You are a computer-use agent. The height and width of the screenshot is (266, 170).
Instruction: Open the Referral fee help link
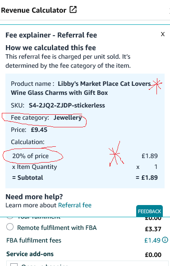pyautogui.click(x=75, y=205)
